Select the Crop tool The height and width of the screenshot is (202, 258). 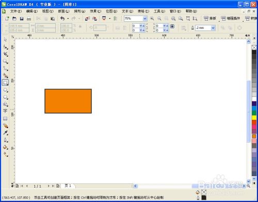point(5,54)
